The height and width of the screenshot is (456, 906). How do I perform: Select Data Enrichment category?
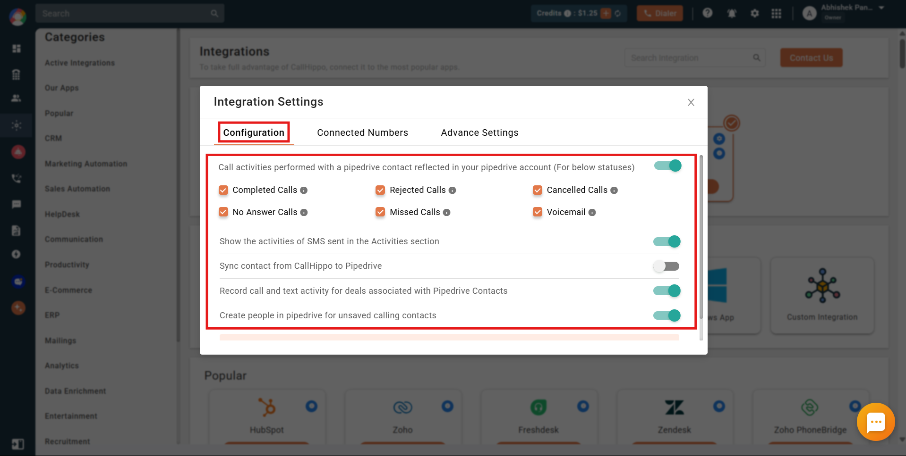tap(76, 391)
